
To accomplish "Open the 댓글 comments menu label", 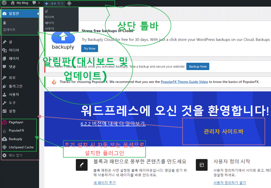I will (x=12, y=67).
